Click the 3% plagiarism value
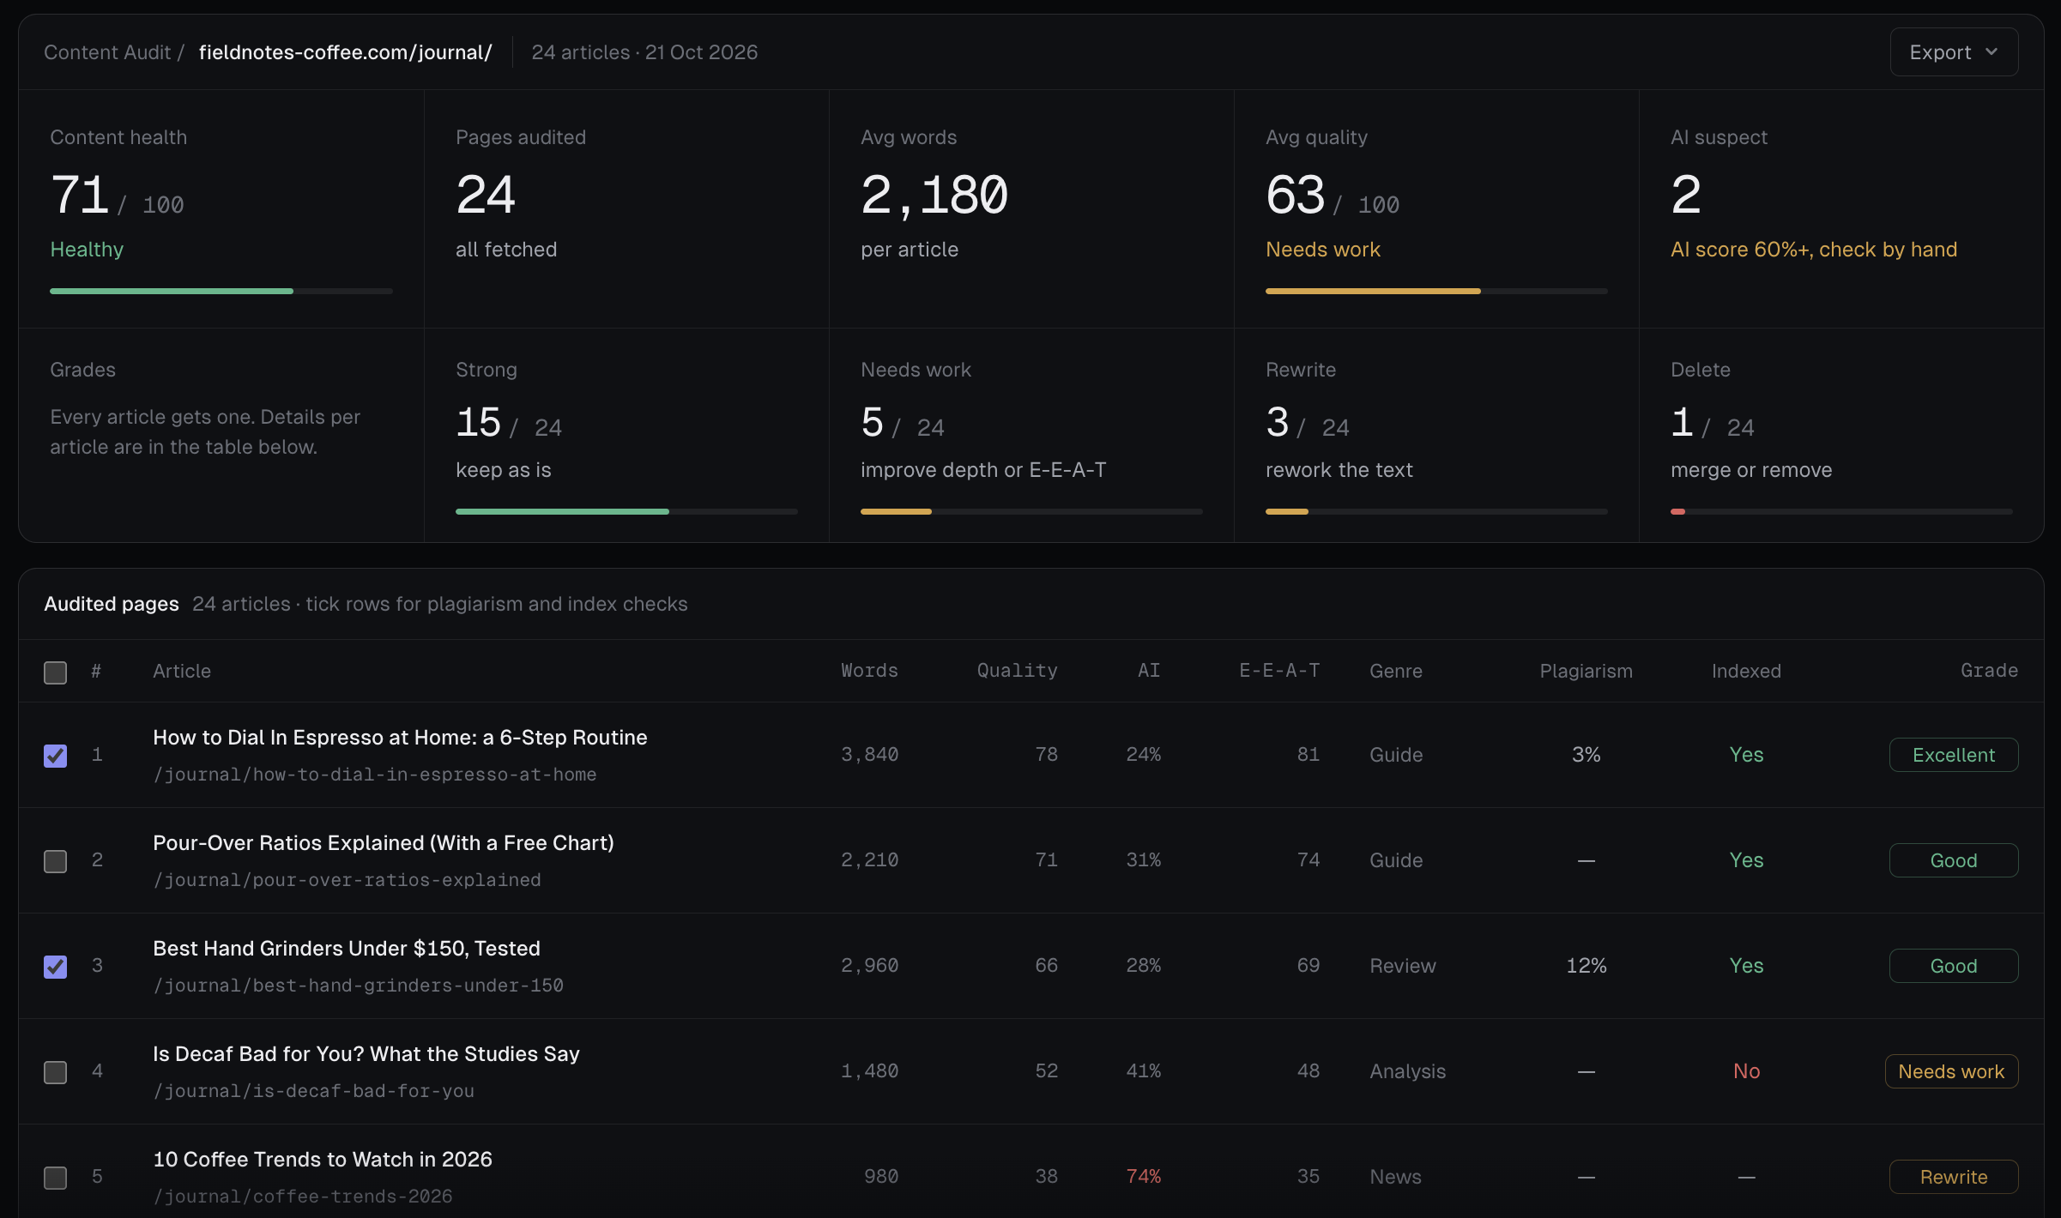 (x=1586, y=755)
